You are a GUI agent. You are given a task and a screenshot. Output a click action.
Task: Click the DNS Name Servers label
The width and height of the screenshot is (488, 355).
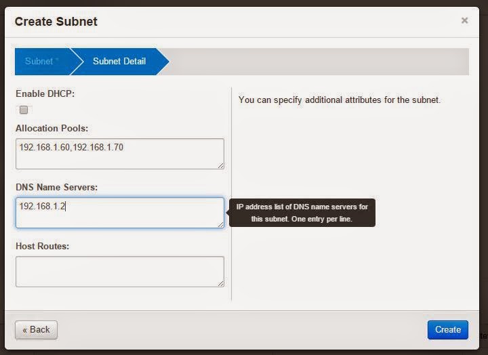point(57,187)
